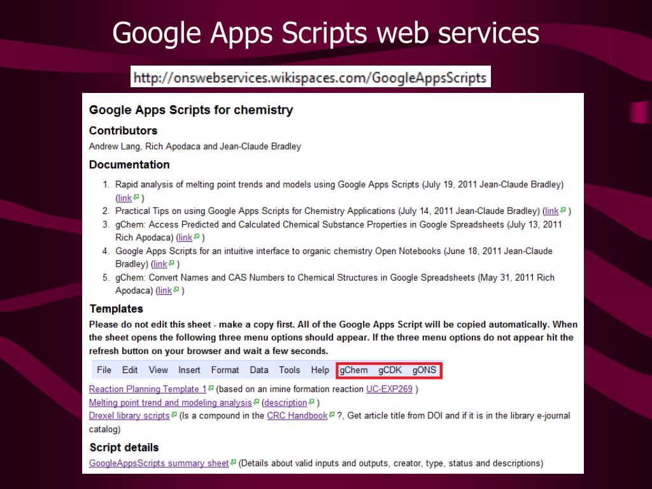Open the link for Practical Tips article
This screenshot has width=652, height=489.
click(552, 211)
